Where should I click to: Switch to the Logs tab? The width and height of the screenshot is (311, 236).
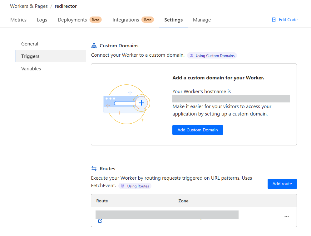coord(42,20)
